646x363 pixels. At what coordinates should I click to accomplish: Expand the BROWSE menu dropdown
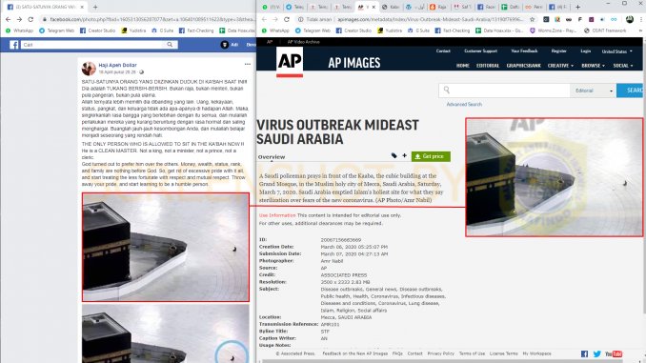coord(593,66)
